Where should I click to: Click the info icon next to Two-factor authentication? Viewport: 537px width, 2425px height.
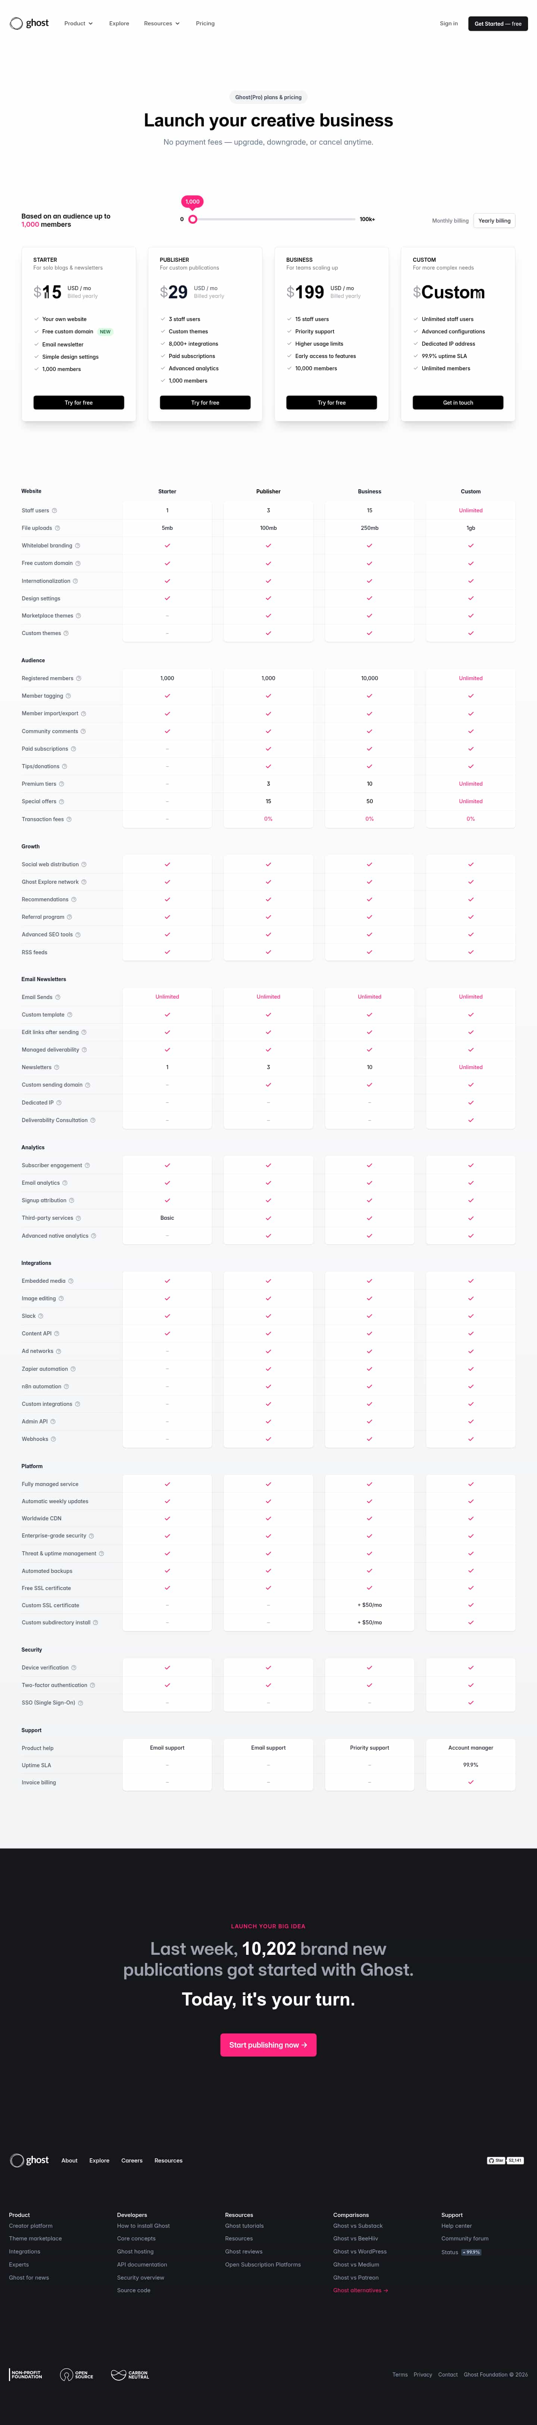[92, 1685]
